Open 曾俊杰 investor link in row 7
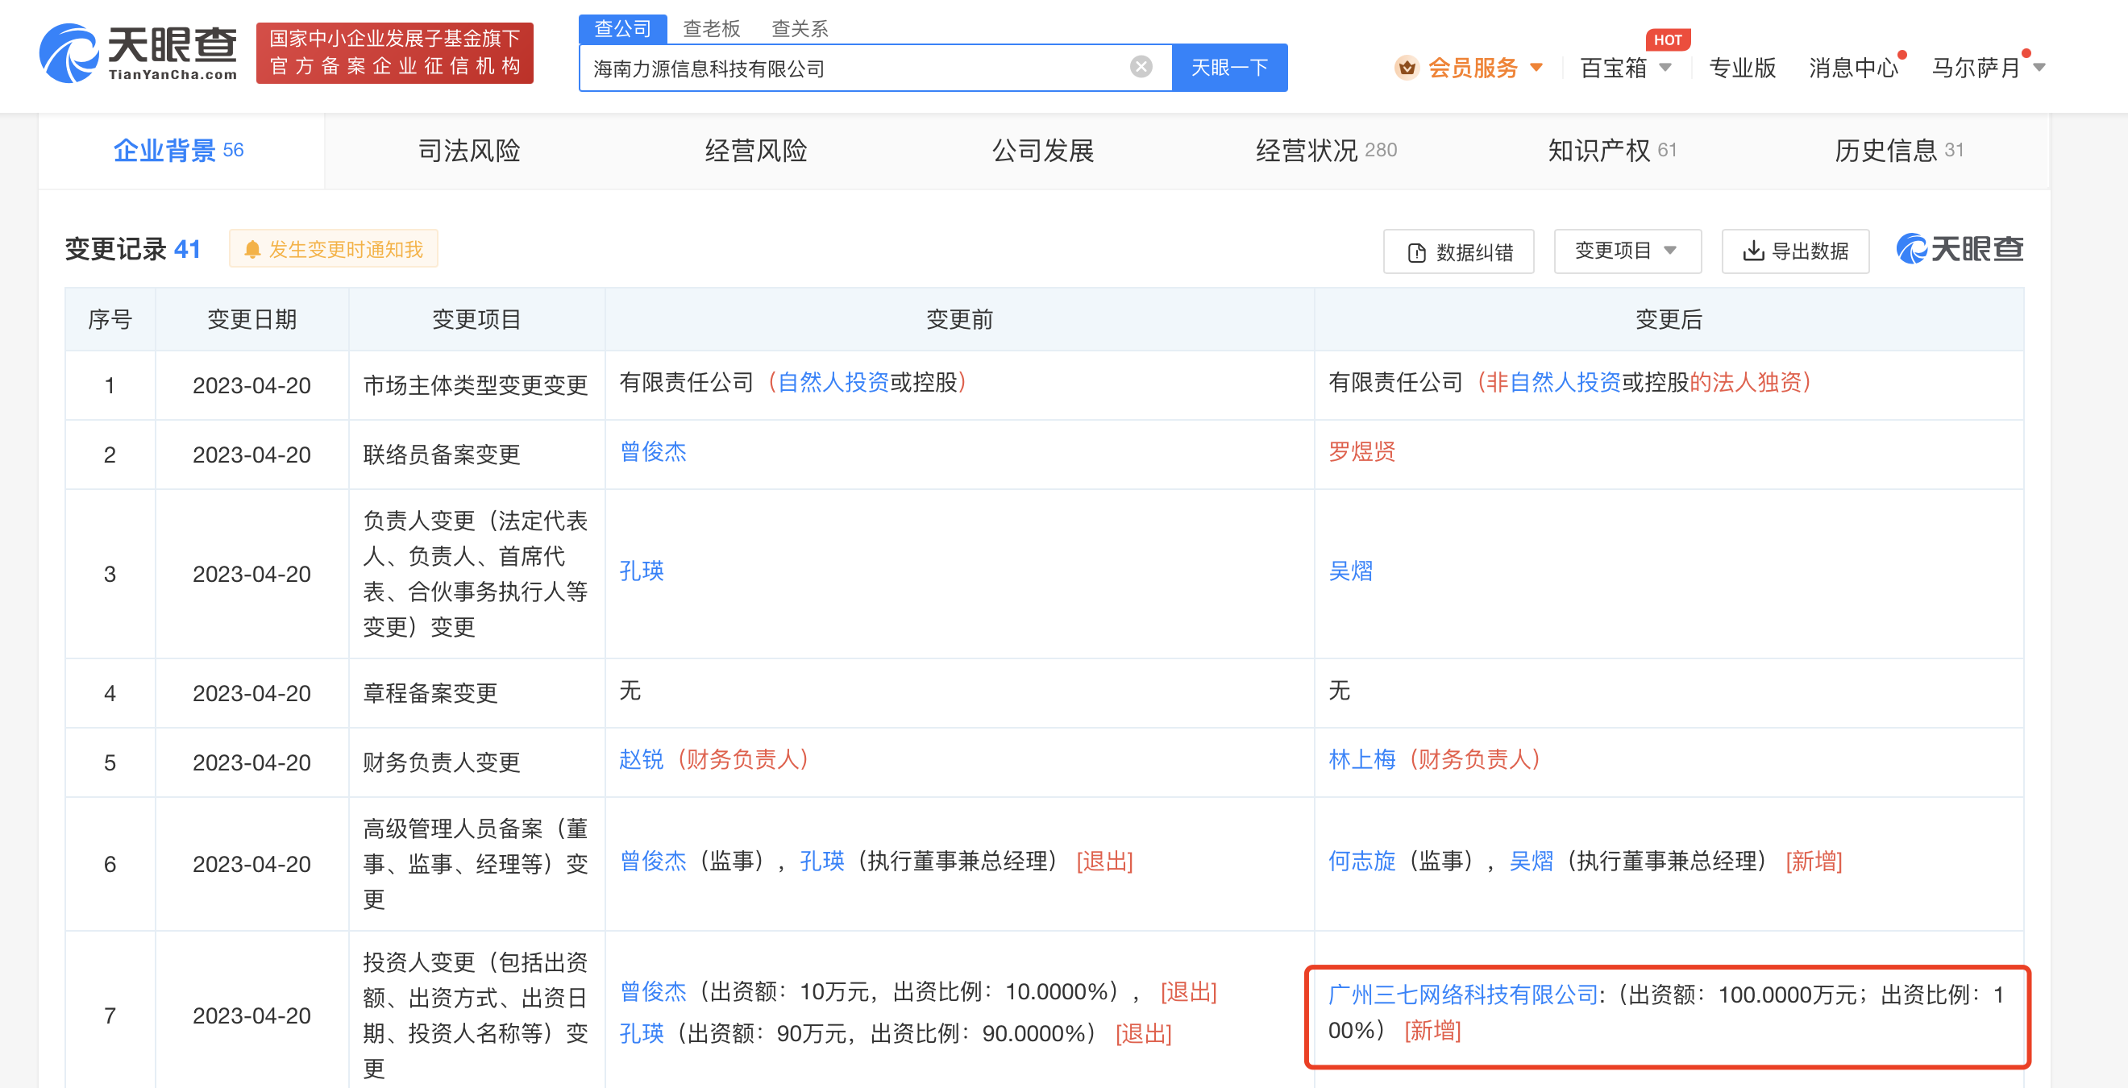2128x1088 pixels. [653, 991]
